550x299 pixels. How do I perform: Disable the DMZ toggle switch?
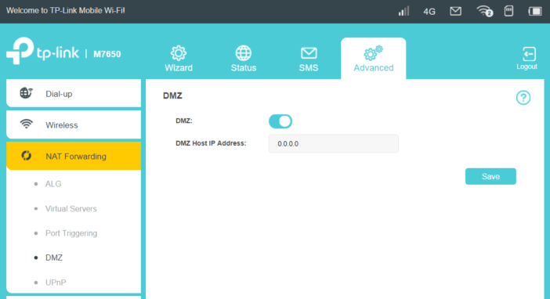[280, 121]
